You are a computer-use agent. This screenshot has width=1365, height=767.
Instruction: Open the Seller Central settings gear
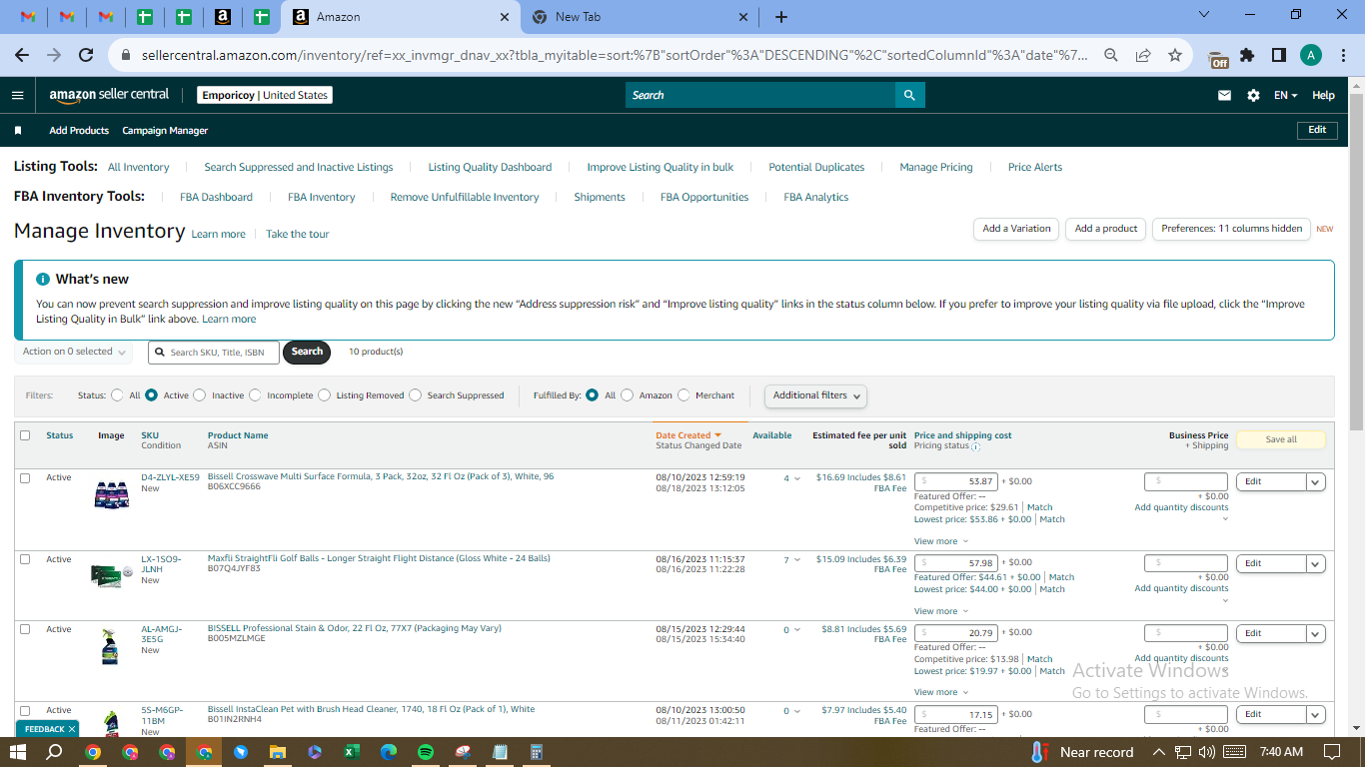click(x=1253, y=95)
